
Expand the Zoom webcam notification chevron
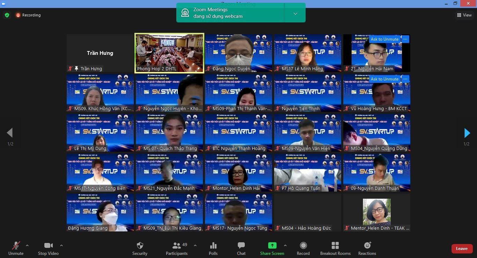point(295,14)
